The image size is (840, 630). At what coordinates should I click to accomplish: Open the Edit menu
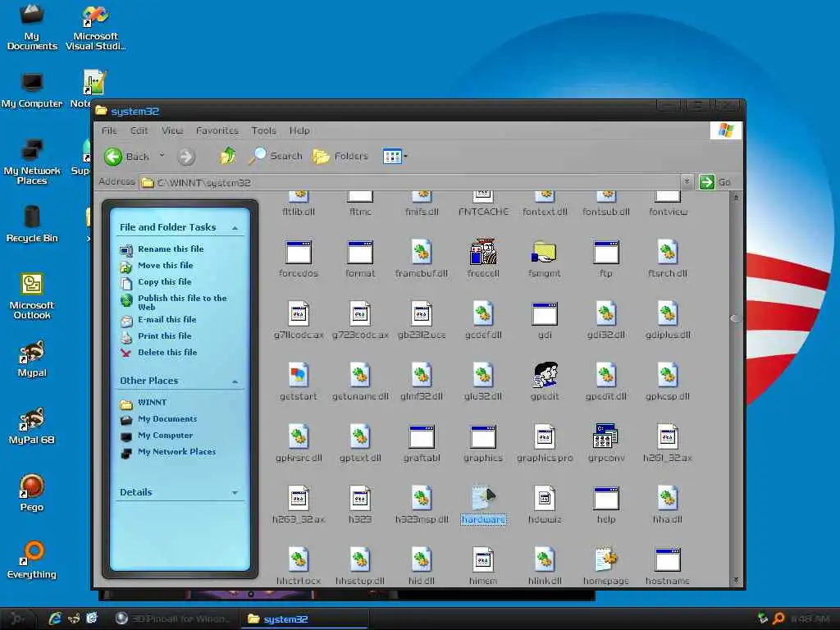pos(139,130)
